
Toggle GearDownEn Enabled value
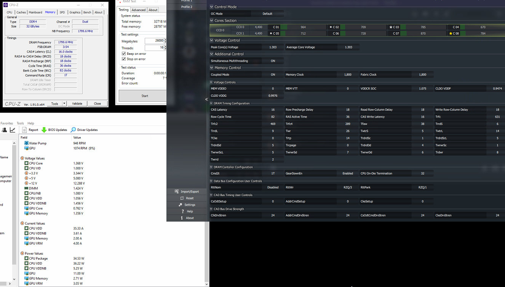pos(347,173)
